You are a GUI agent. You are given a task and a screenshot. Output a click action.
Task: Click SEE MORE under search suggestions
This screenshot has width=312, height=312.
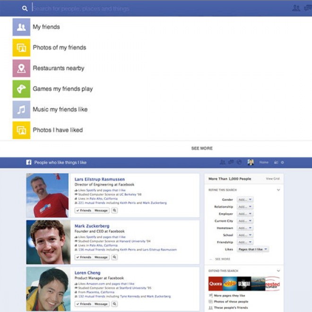[x=202, y=148]
